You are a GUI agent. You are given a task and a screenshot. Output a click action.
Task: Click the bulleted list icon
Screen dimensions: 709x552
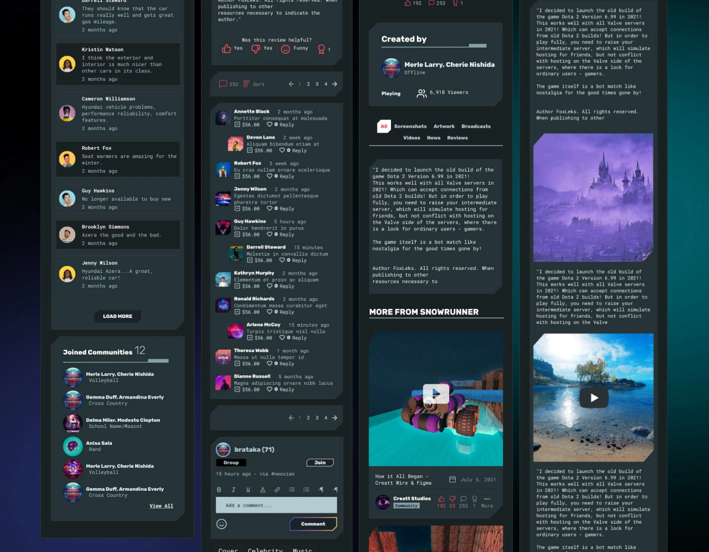(292, 490)
